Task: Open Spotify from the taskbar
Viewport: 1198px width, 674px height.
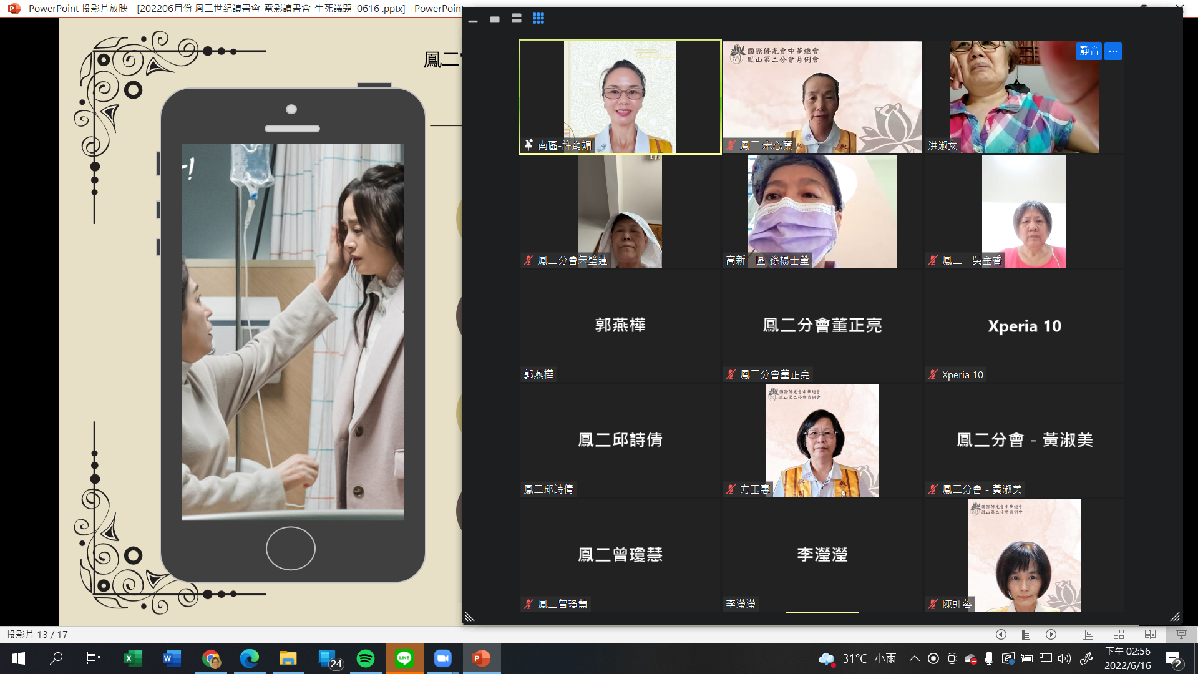Action: [366, 658]
